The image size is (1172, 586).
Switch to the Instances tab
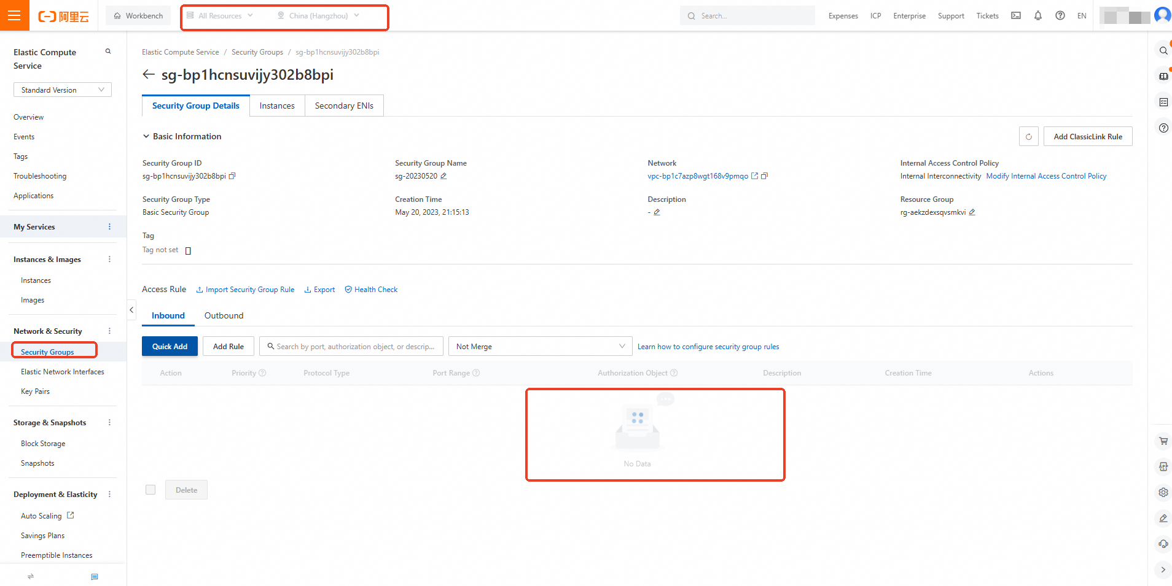click(x=277, y=106)
